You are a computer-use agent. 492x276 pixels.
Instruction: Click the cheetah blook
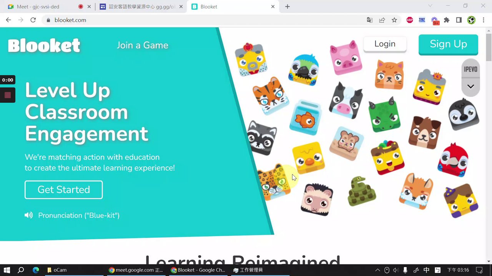[274, 182]
